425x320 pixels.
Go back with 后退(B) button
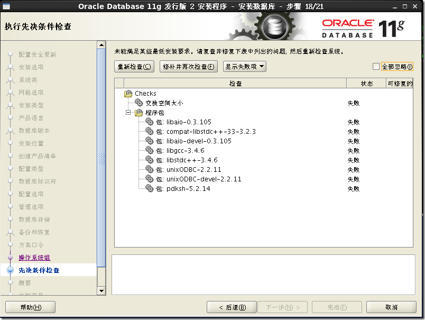pos(232,307)
